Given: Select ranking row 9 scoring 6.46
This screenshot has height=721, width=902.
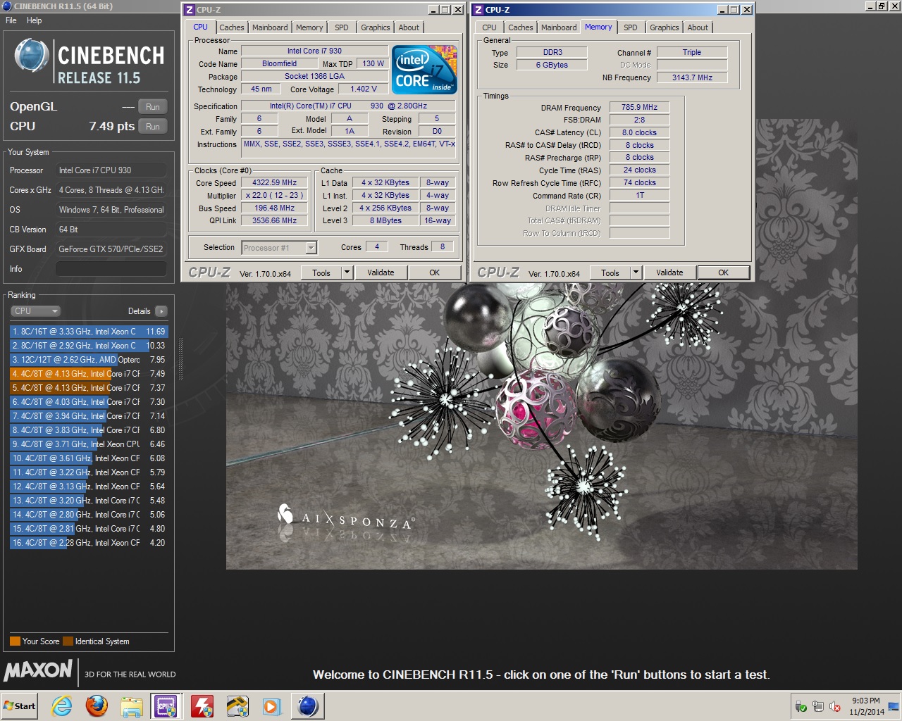Looking at the screenshot, I should [x=89, y=444].
